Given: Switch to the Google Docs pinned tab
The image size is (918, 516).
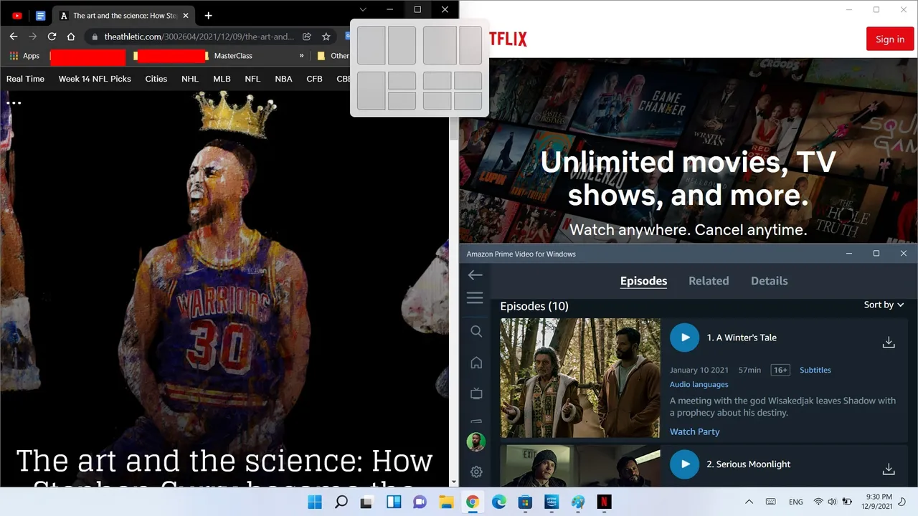Looking at the screenshot, I should tap(41, 15).
